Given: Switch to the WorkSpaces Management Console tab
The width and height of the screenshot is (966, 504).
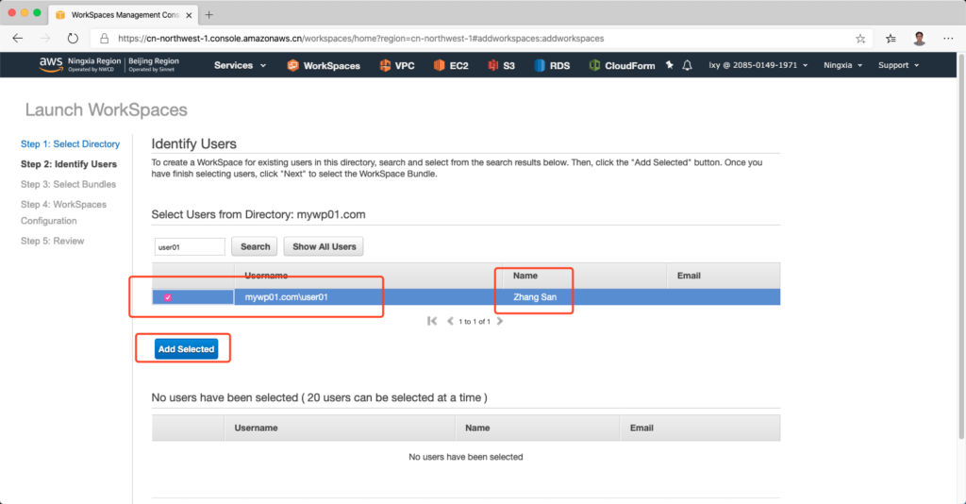Looking at the screenshot, I should tap(123, 15).
